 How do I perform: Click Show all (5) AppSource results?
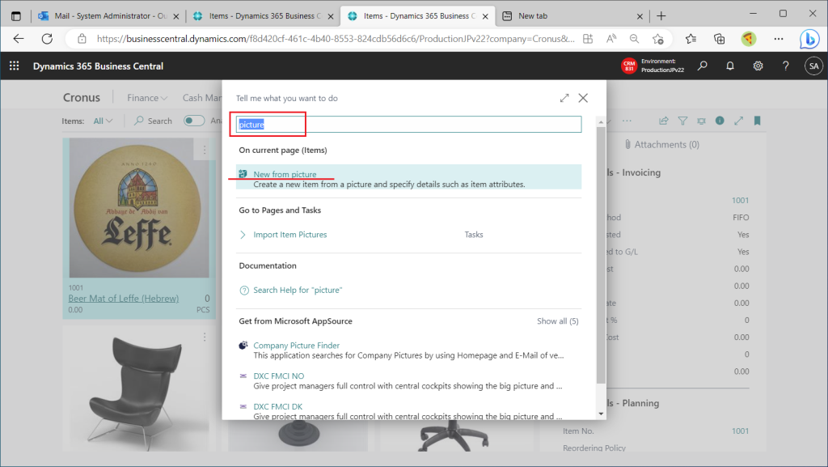(x=557, y=321)
